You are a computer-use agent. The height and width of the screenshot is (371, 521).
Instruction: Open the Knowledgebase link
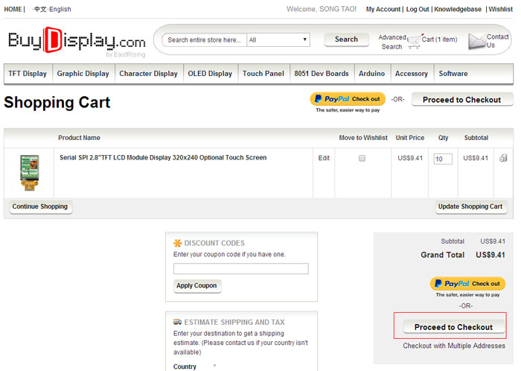458,9
